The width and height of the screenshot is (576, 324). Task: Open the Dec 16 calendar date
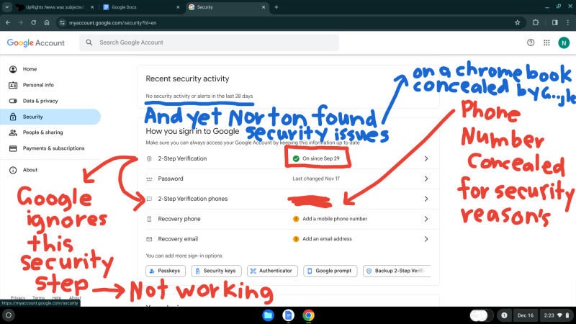click(x=526, y=315)
